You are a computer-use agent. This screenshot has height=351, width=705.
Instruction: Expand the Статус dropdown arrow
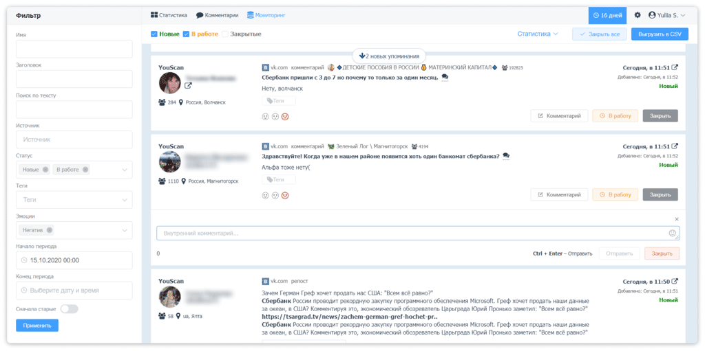tap(125, 170)
